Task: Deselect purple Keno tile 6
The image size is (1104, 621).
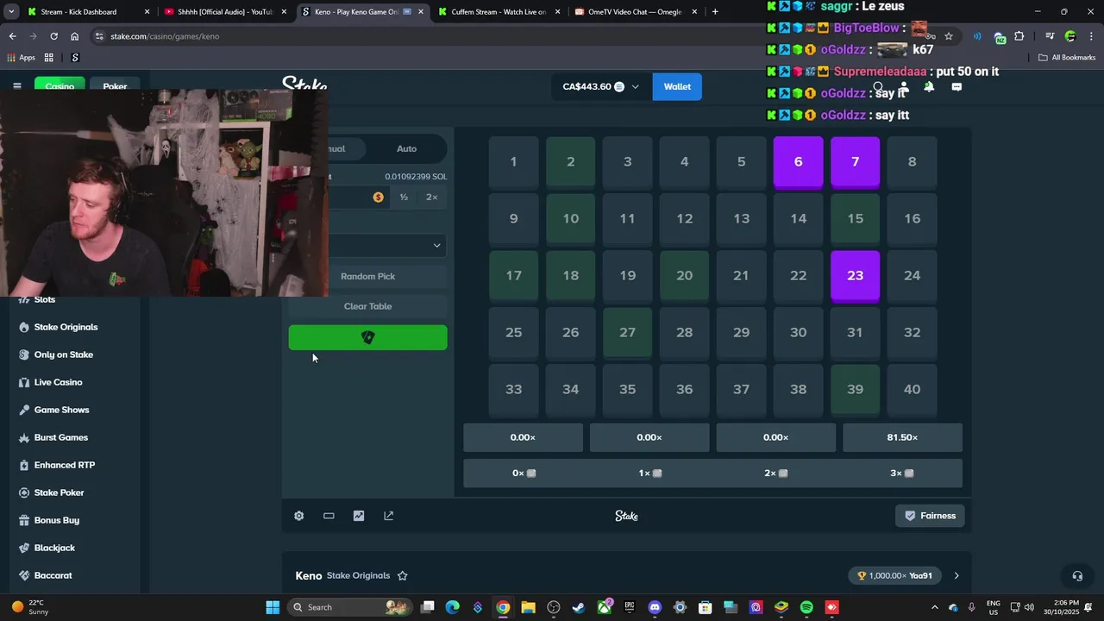Action: click(x=799, y=161)
